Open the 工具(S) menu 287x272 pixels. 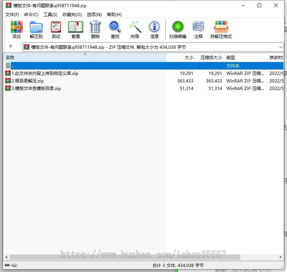coord(50,14)
